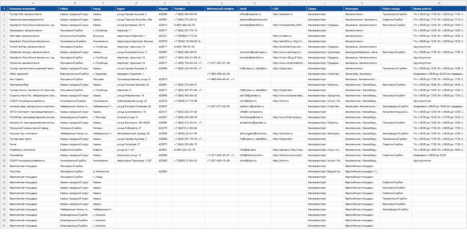Click the 'Категория' header cell

pos(362,9)
